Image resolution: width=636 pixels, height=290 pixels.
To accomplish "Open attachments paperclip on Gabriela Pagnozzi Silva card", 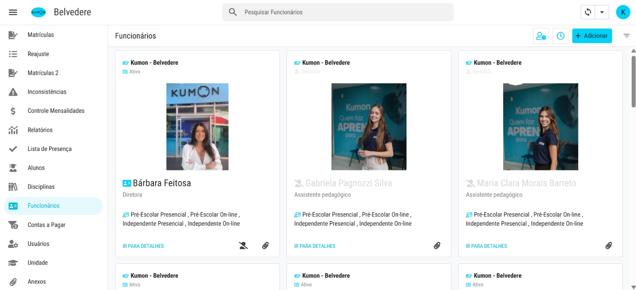I will point(437,246).
